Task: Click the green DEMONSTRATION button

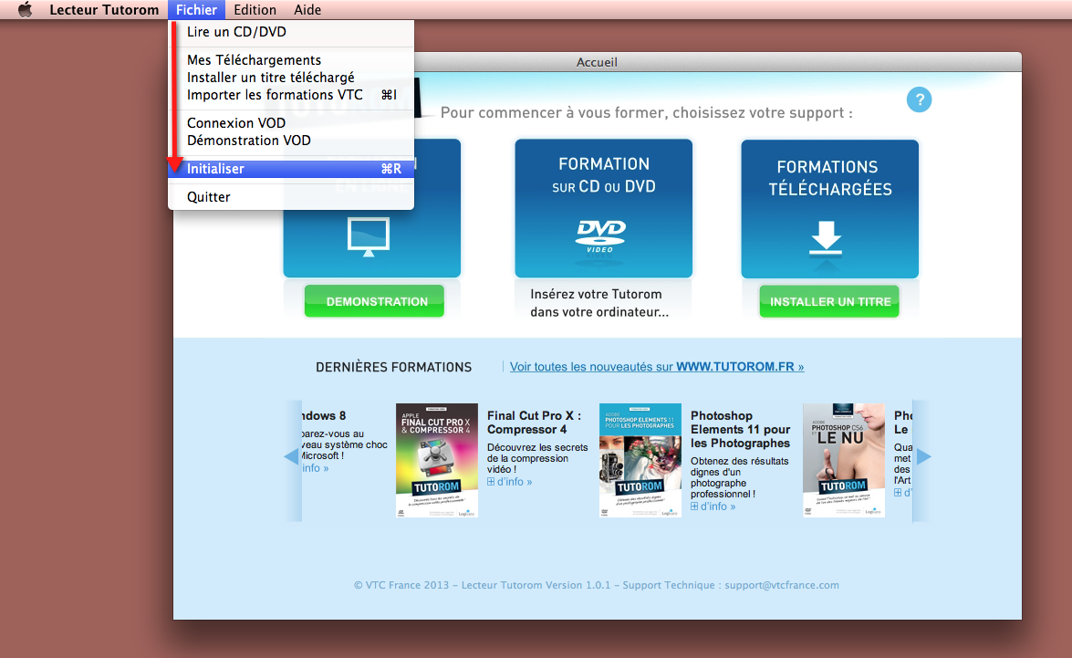Action: point(374,301)
